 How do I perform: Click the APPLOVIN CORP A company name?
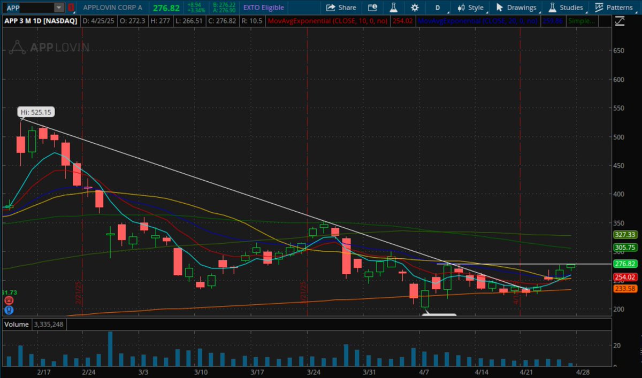tap(112, 8)
